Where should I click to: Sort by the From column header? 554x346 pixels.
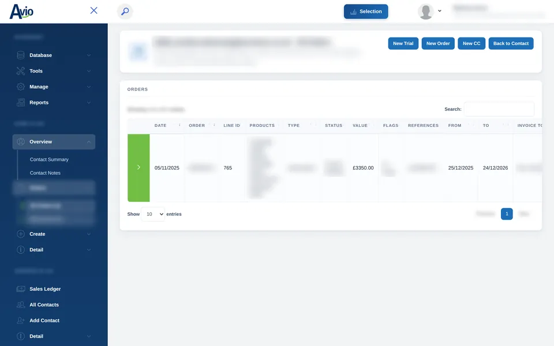click(455, 125)
